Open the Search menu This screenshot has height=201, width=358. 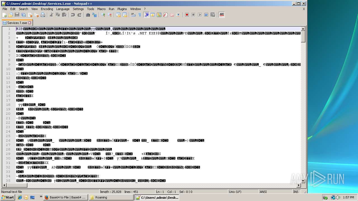[x=23, y=9]
